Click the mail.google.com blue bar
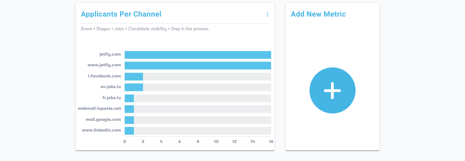Image resolution: width=465 pixels, height=161 pixels. [129, 120]
